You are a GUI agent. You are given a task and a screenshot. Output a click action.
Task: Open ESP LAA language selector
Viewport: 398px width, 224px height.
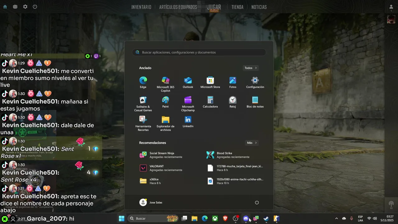[x=360, y=218]
